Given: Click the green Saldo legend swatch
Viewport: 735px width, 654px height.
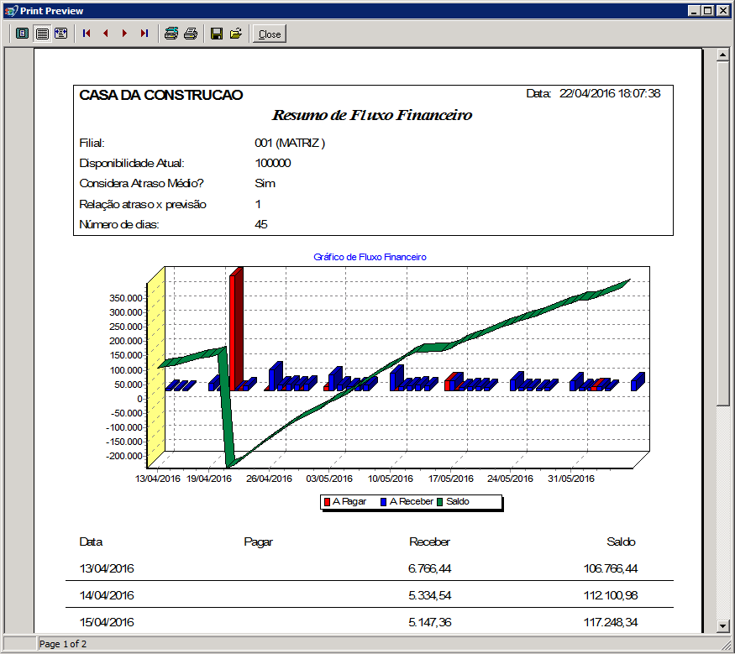Looking at the screenshot, I should pyautogui.click(x=441, y=502).
